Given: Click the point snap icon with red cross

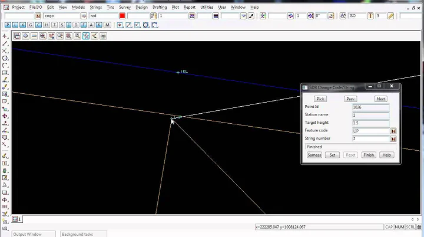Looking at the screenshot, I should pos(120,25).
